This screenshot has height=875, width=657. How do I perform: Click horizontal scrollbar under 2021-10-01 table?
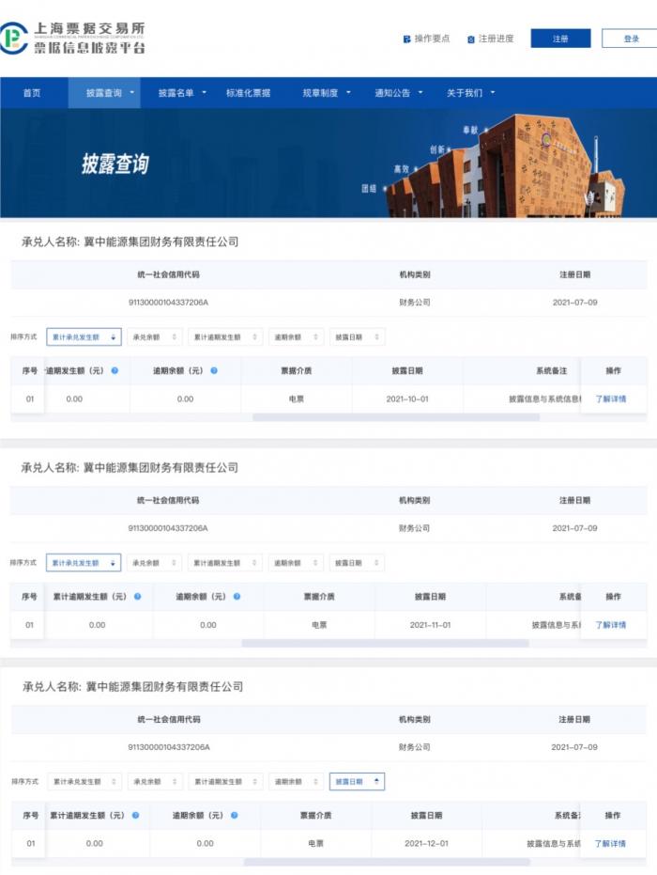396,417
